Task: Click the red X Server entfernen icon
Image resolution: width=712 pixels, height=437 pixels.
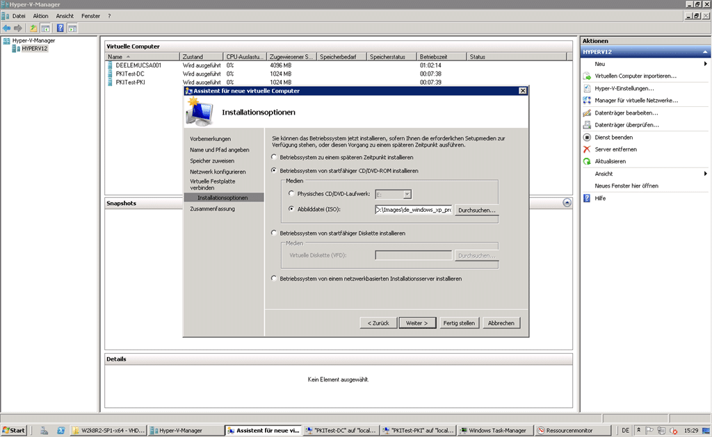Action: 587,149
